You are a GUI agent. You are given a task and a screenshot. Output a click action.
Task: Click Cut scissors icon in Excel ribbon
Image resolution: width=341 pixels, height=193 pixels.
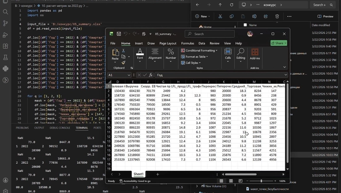click(x=123, y=51)
